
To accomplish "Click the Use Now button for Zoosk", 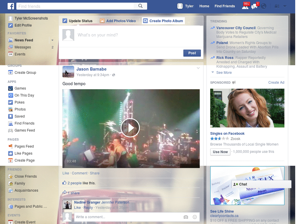I will coord(220,152).
